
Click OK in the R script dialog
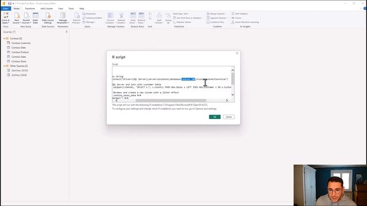coord(214,117)
